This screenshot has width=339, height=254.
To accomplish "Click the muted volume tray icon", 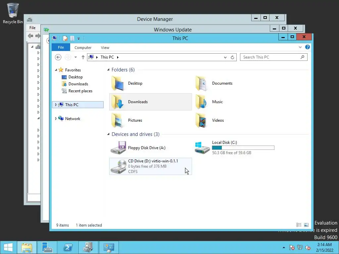I will (308, 247).
